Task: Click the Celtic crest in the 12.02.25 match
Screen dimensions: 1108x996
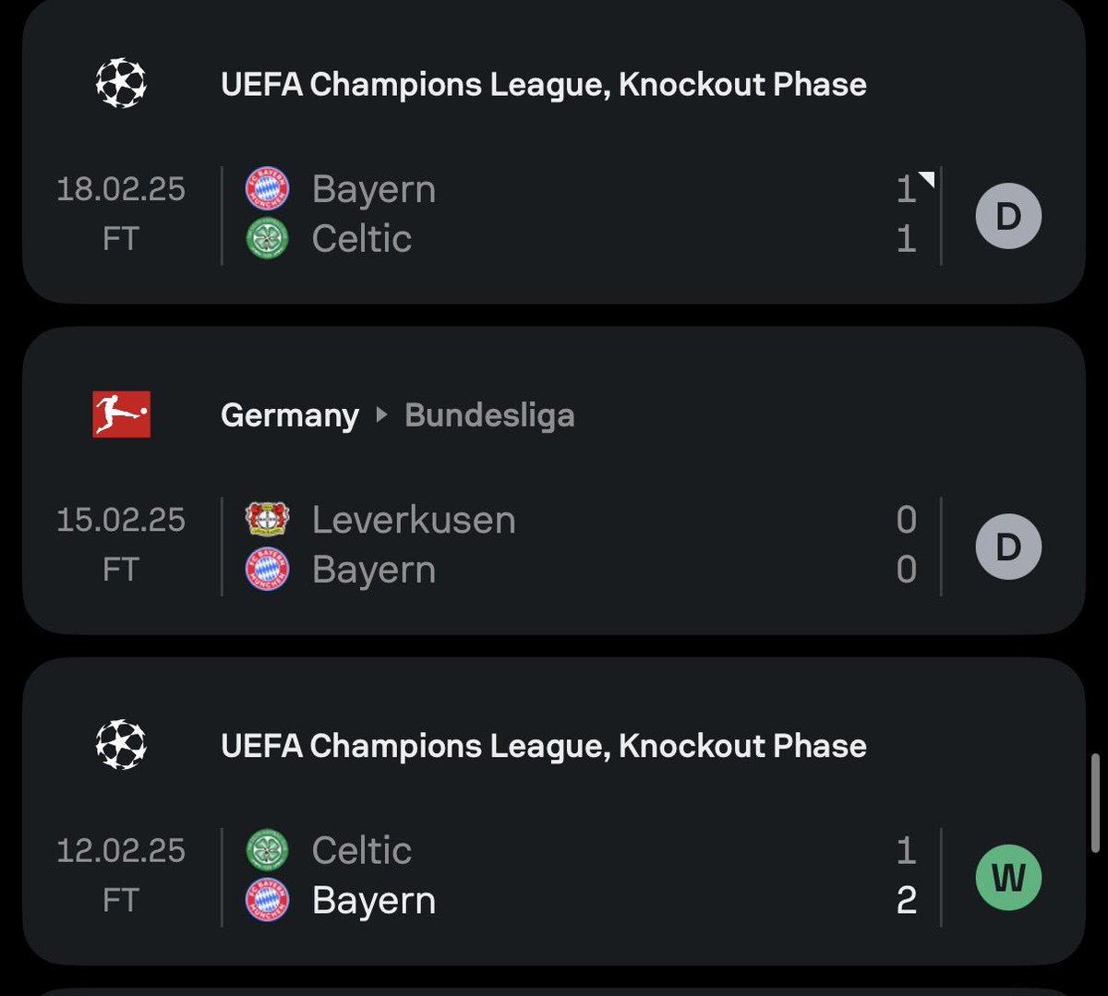Action: pyautogui.click(x=267, y=850)
